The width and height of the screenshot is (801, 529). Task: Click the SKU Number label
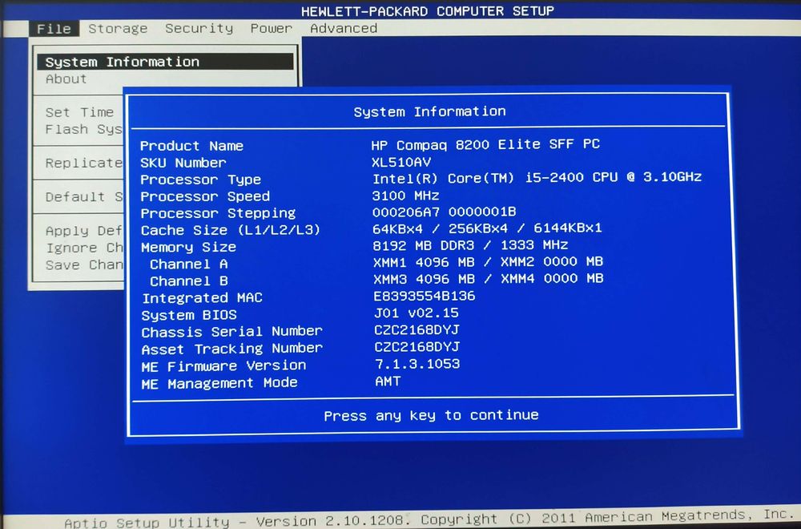183,163
